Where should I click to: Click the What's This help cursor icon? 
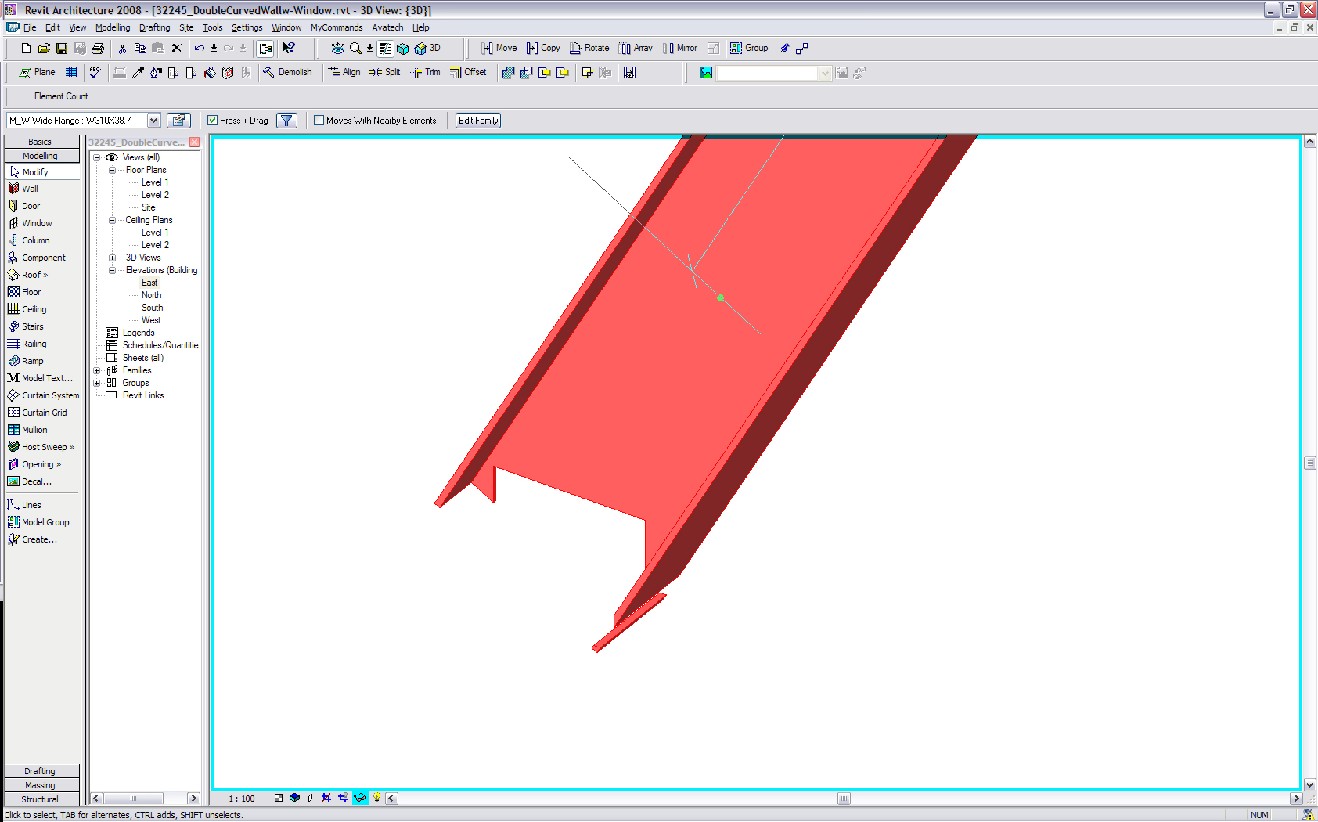(x=289, y=49)
